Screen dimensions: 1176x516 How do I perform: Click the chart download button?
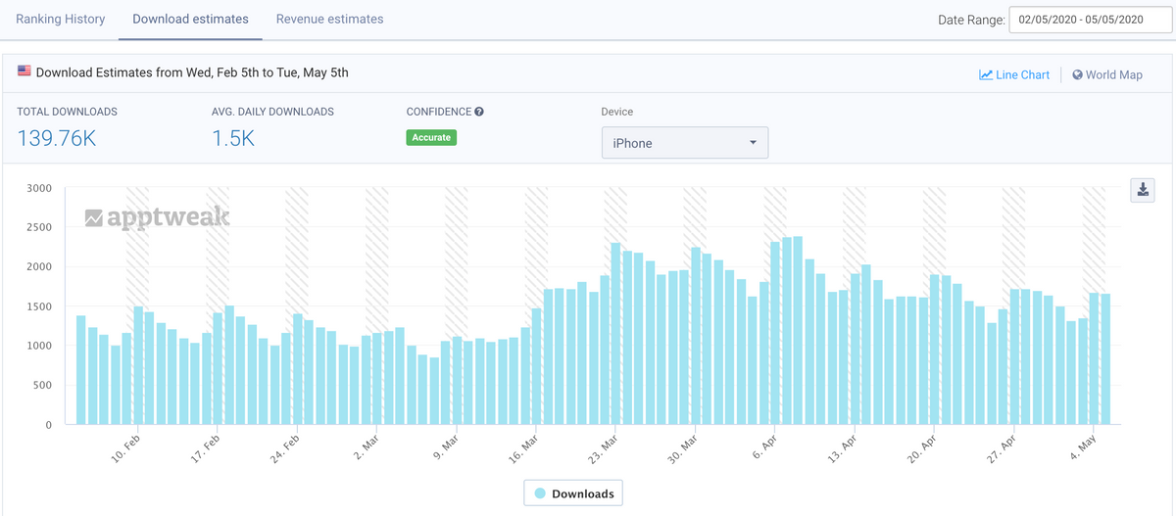click(1143, 190)
